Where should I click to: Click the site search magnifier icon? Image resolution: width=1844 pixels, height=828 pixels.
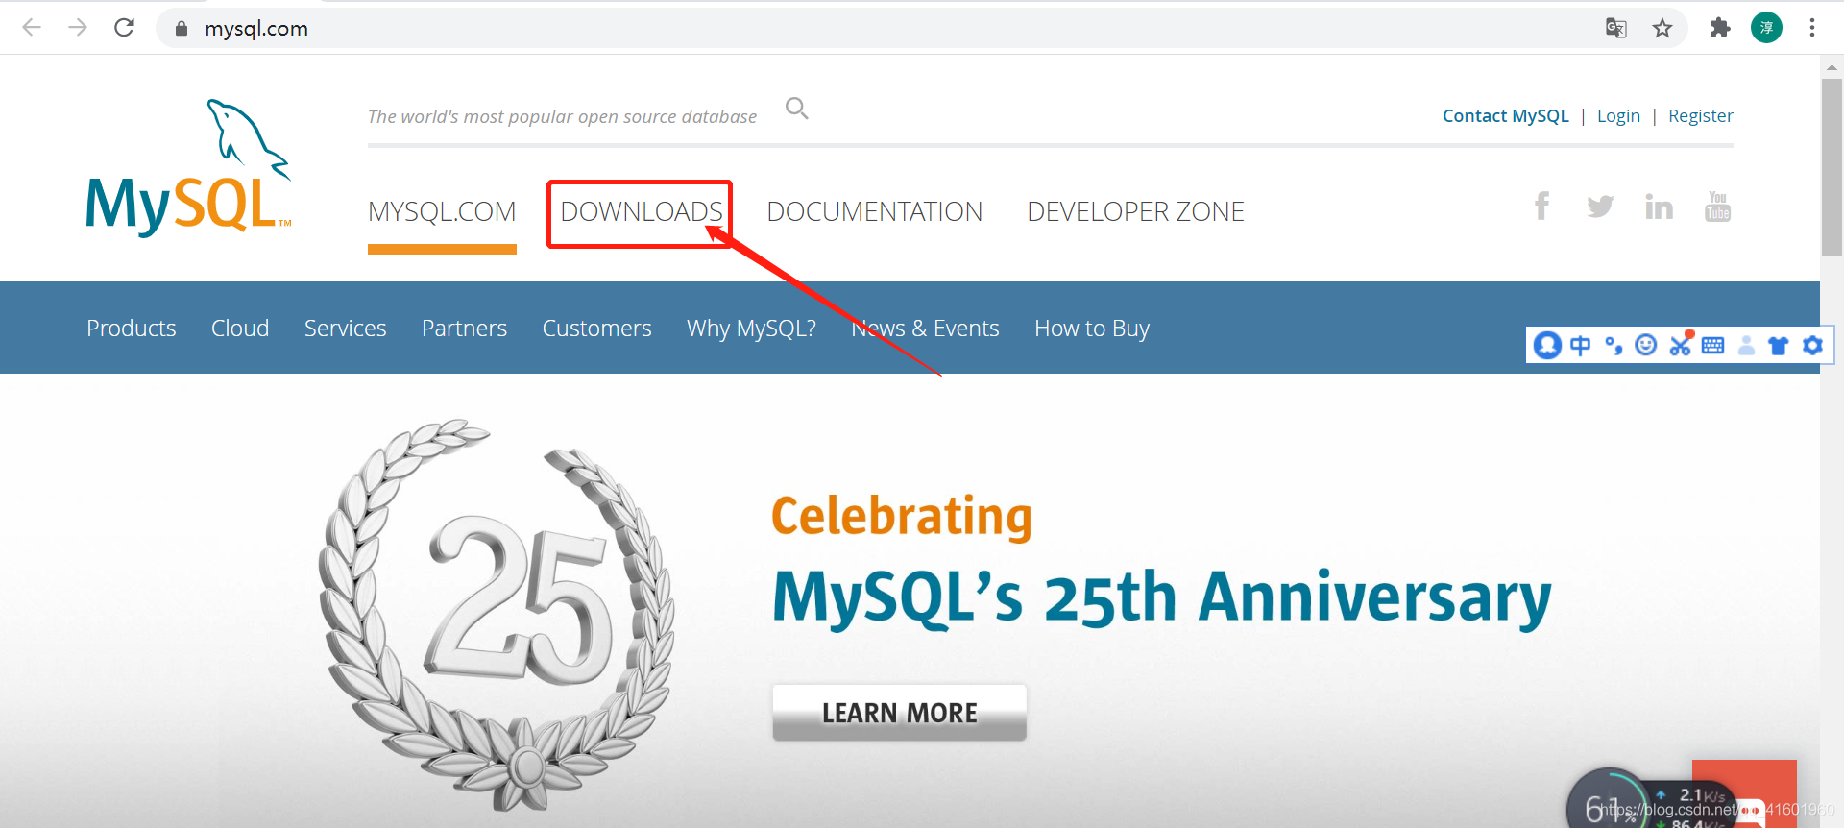(797, 109)
